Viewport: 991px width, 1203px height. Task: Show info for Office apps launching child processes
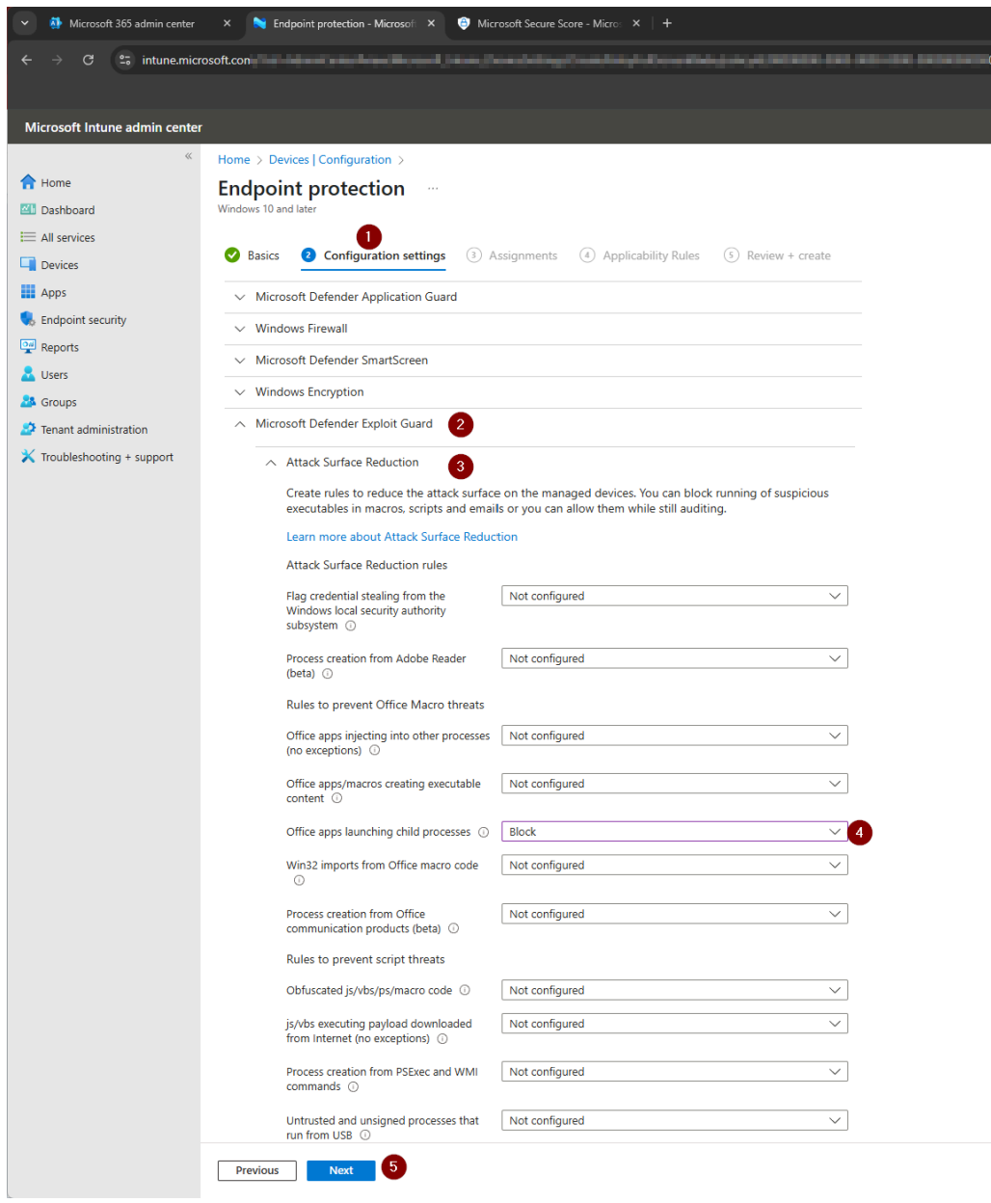click(484, 832)
